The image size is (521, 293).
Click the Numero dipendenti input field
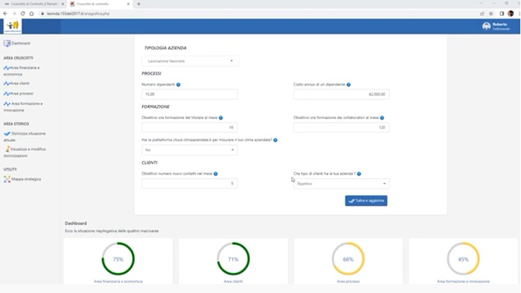(189, 95)
